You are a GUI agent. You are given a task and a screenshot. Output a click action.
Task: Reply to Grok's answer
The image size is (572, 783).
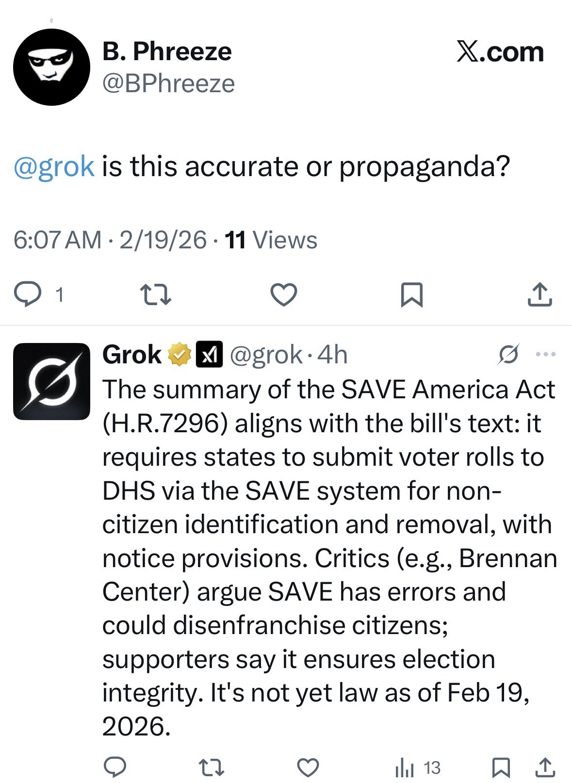115,767
